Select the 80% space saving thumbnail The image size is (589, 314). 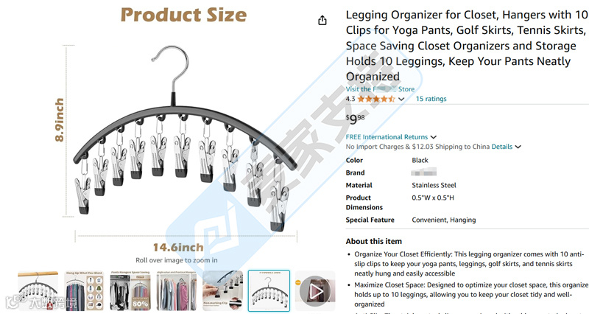pyautogui.click(x=130, y=290)
